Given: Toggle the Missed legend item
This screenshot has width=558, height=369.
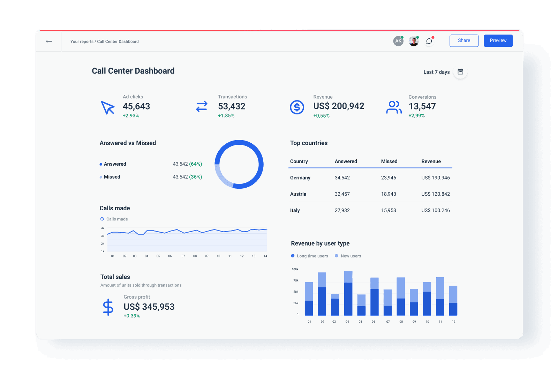Looking at the screenshot, I should tap(110, 177).
